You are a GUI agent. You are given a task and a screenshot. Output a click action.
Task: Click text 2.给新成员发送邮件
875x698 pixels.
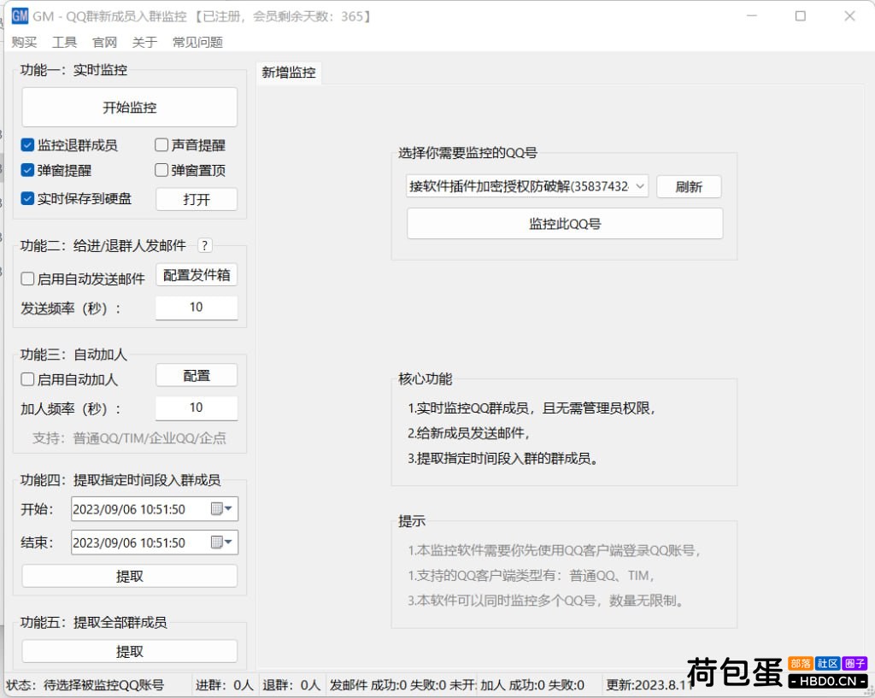pyautogui.click(x=468, y=433)
